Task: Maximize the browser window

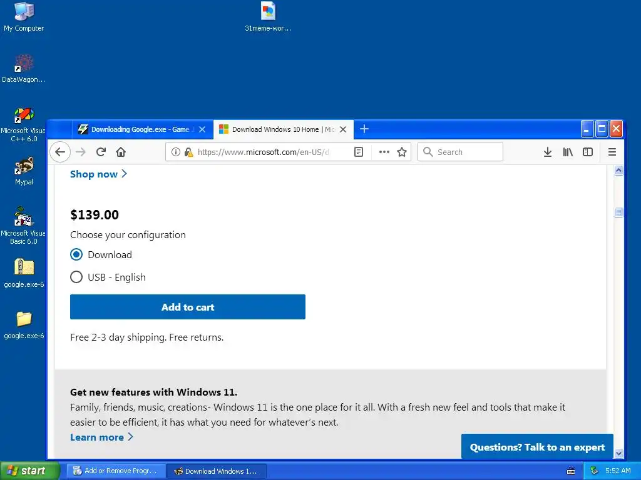Action: pyautogui.click(x=602, y=129)
